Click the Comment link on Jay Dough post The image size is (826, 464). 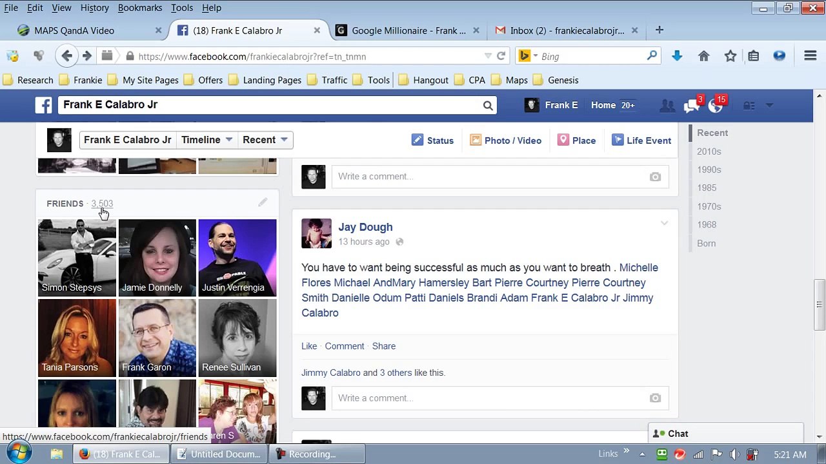click(x=345, y=346)
